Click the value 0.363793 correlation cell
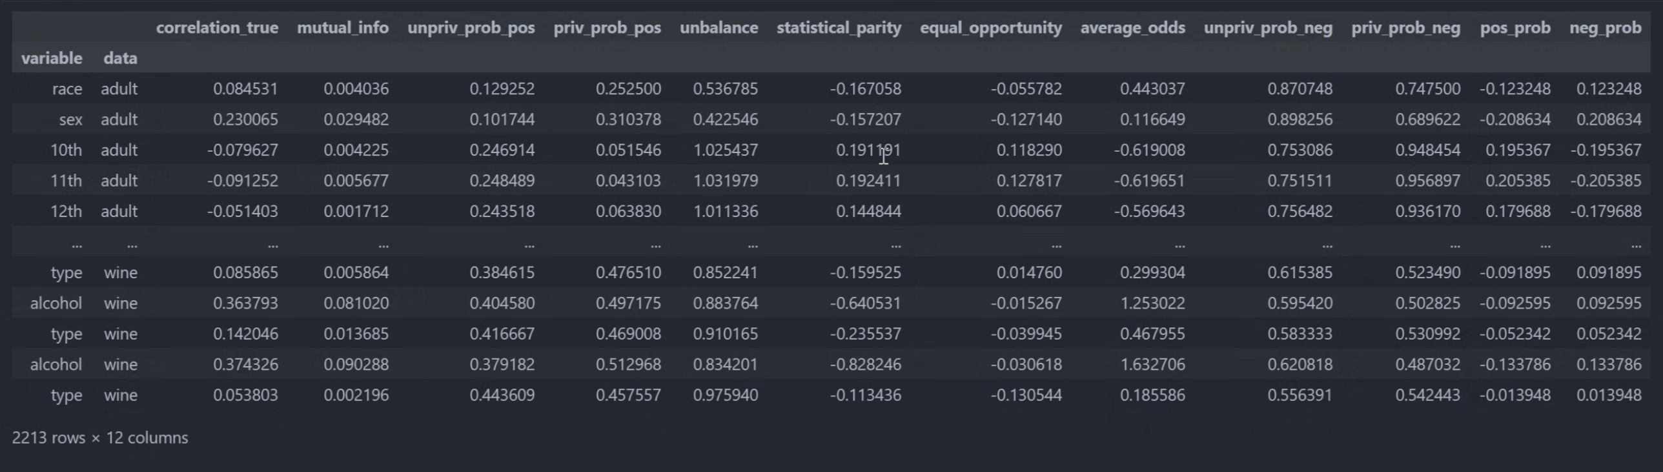Viewport: 1663px width, 472px height. [245, 303]
